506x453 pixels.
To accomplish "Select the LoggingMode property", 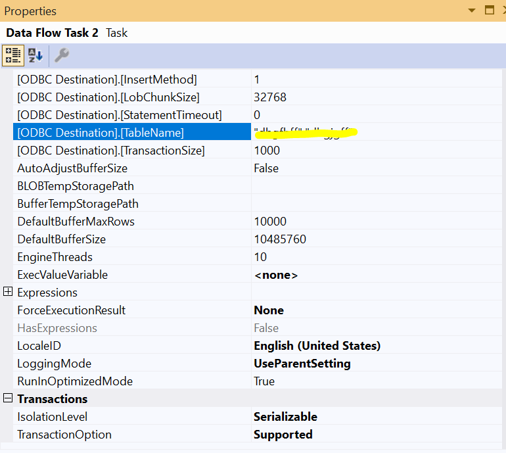I will [x=132, y=364].
